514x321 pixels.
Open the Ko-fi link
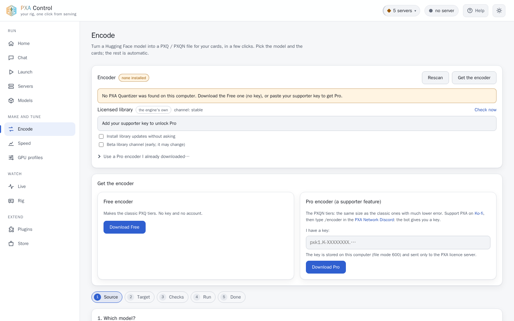pyautogui.click(x=479, y=213)
